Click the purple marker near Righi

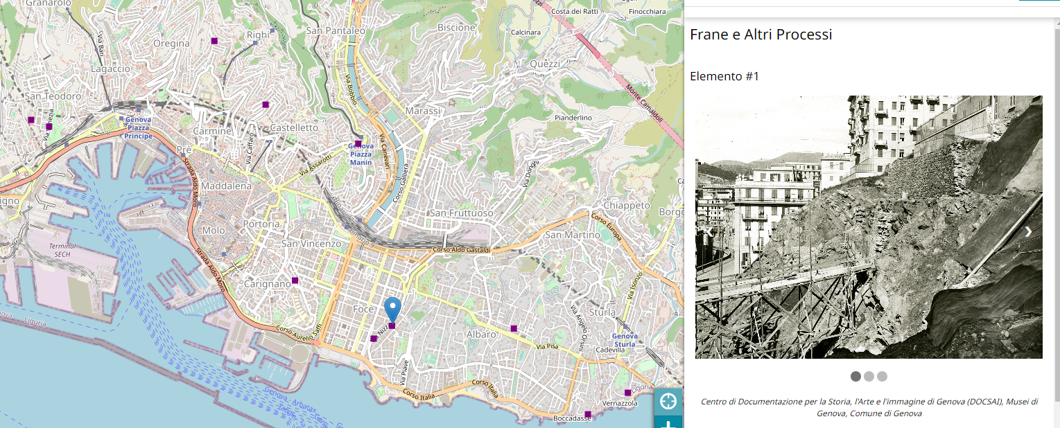point(215,41)
